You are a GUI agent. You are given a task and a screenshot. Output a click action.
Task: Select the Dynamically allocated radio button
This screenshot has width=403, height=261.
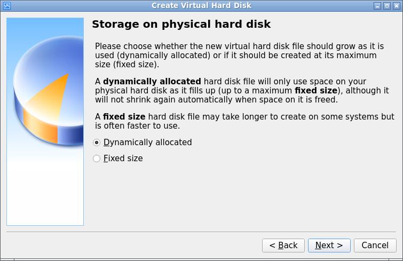97,143
